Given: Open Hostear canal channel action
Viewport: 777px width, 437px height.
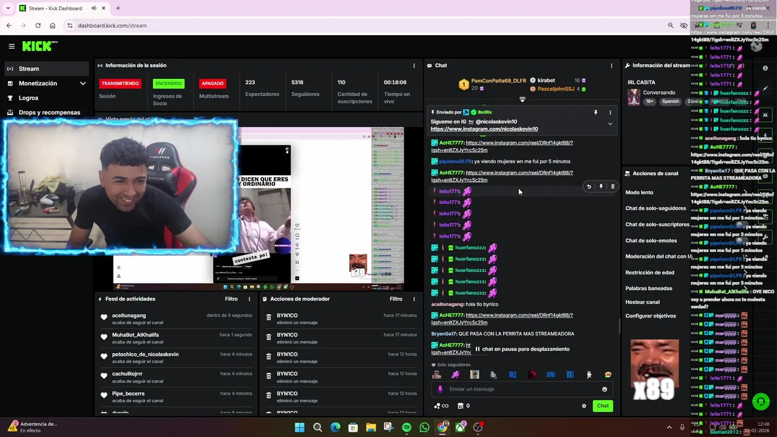Looking at the screenshot, I should click(x=642, y=302).
